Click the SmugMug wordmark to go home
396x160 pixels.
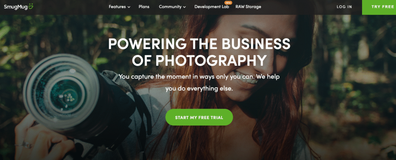coord(15,7)
